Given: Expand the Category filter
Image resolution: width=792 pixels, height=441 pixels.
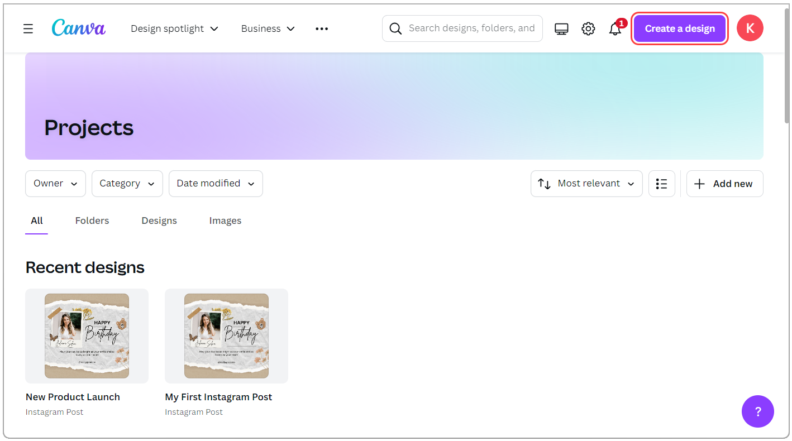Looking at the screenshot, I should [x=127, y=183].
